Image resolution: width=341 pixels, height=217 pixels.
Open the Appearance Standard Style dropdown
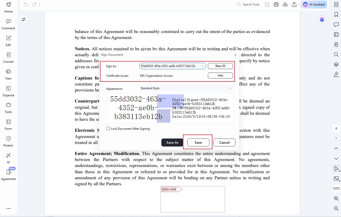[186, 88]
